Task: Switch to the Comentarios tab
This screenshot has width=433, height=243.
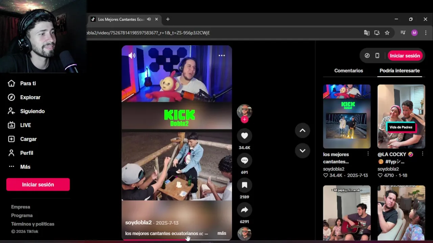Action: click(x=348, y=71)
